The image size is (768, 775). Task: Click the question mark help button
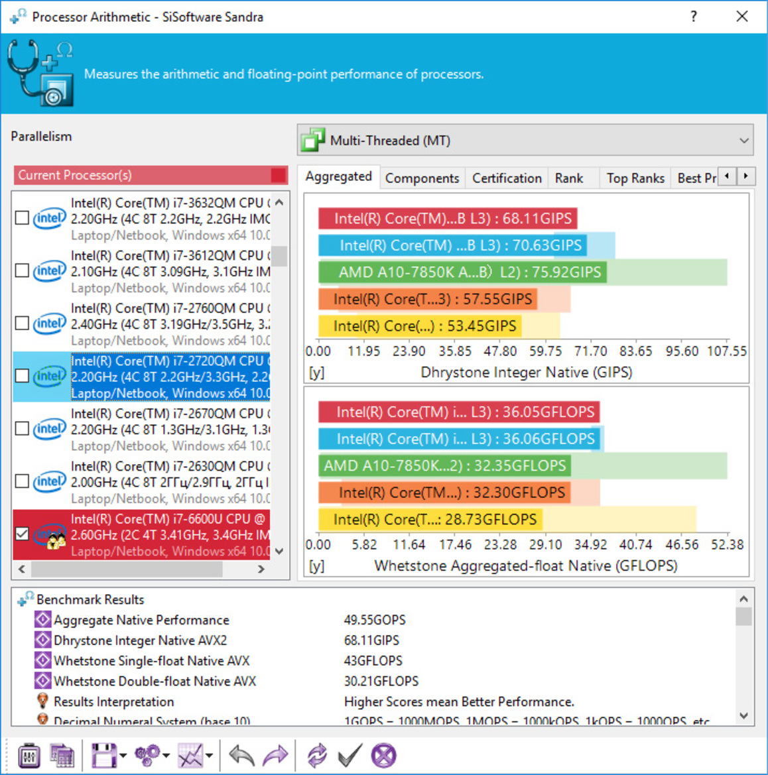[694, 17]
